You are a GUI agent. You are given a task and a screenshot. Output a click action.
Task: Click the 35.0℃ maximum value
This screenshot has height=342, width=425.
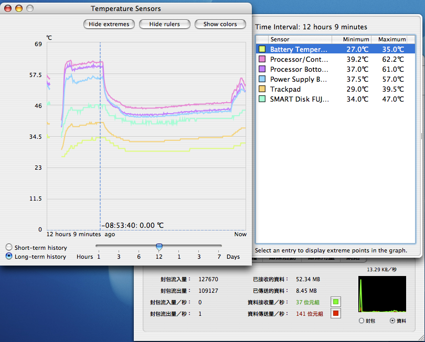393,49
